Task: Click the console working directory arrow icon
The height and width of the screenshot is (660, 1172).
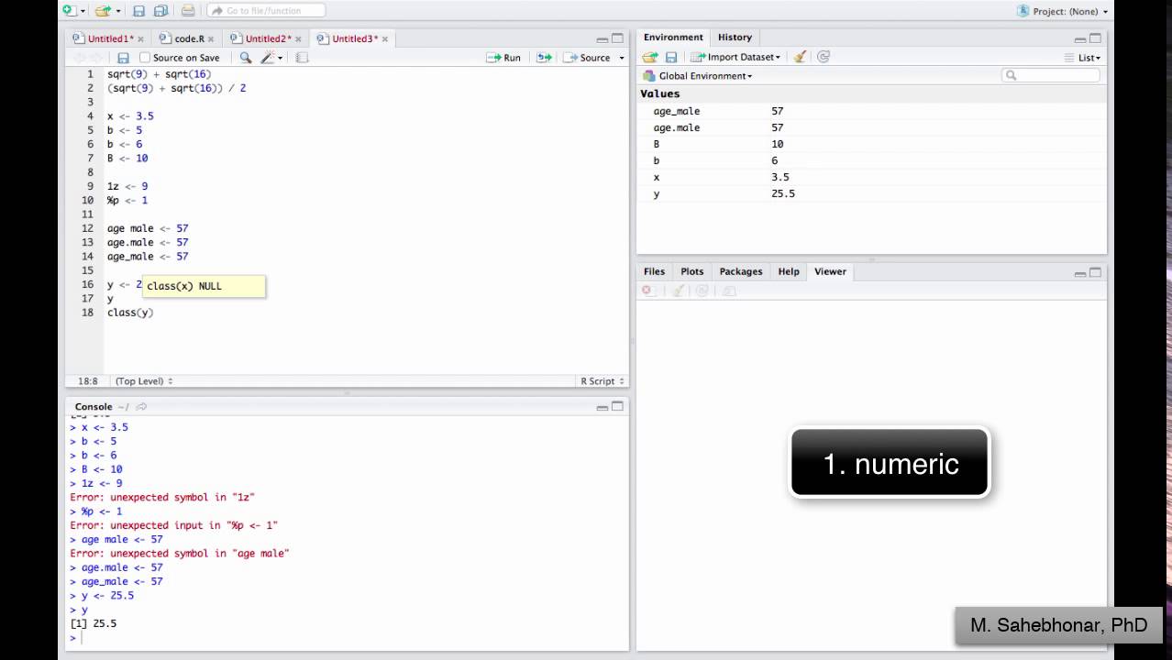Action: coord(141,407)
